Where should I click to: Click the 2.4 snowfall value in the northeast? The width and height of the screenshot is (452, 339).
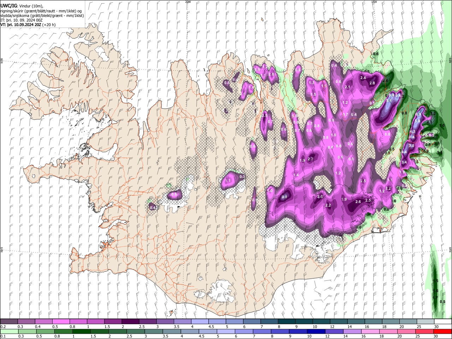coord(363,78)
